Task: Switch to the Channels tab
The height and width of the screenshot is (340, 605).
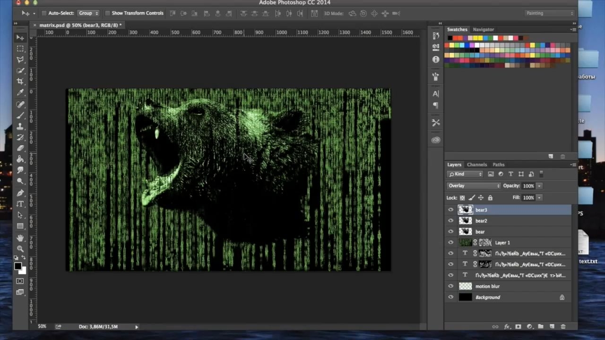Action: point(477,165)
